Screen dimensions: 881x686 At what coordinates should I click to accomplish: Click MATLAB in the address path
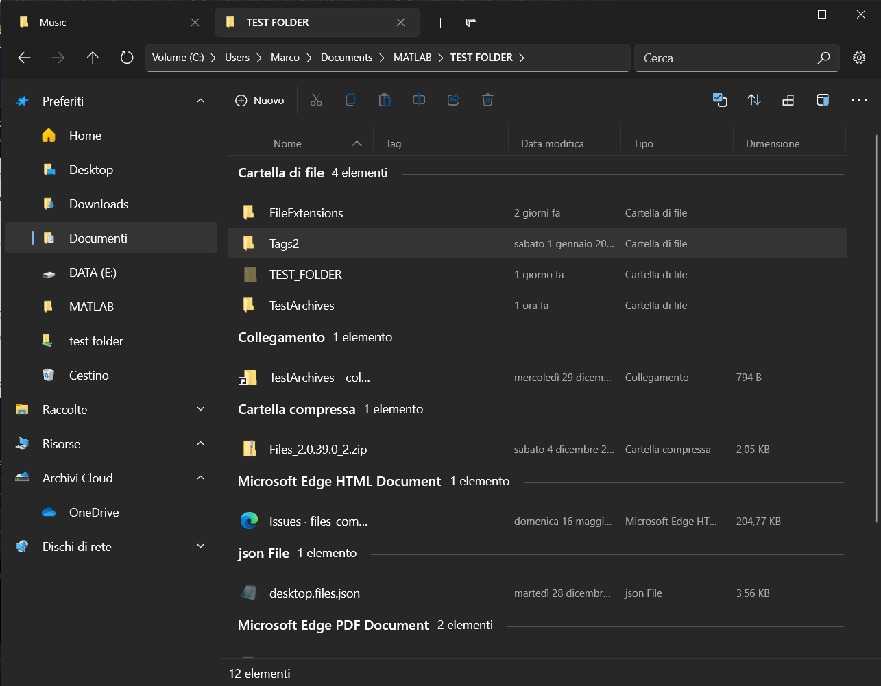(x=413, y=58)
